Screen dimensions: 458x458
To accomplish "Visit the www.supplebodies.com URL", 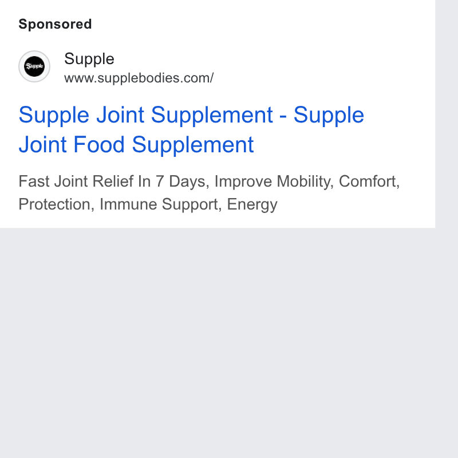I will click(x=139, y=78).
